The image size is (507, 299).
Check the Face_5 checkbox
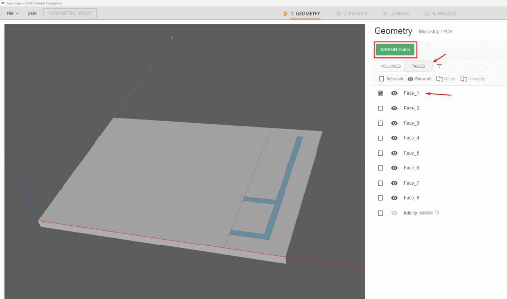(380, 153)
